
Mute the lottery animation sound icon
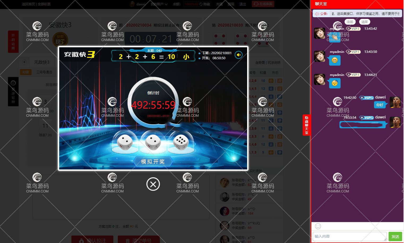(x=239, y=55)
